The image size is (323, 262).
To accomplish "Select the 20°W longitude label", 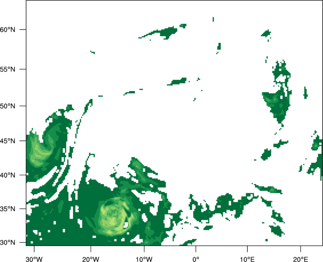I will tap(90, 259).
